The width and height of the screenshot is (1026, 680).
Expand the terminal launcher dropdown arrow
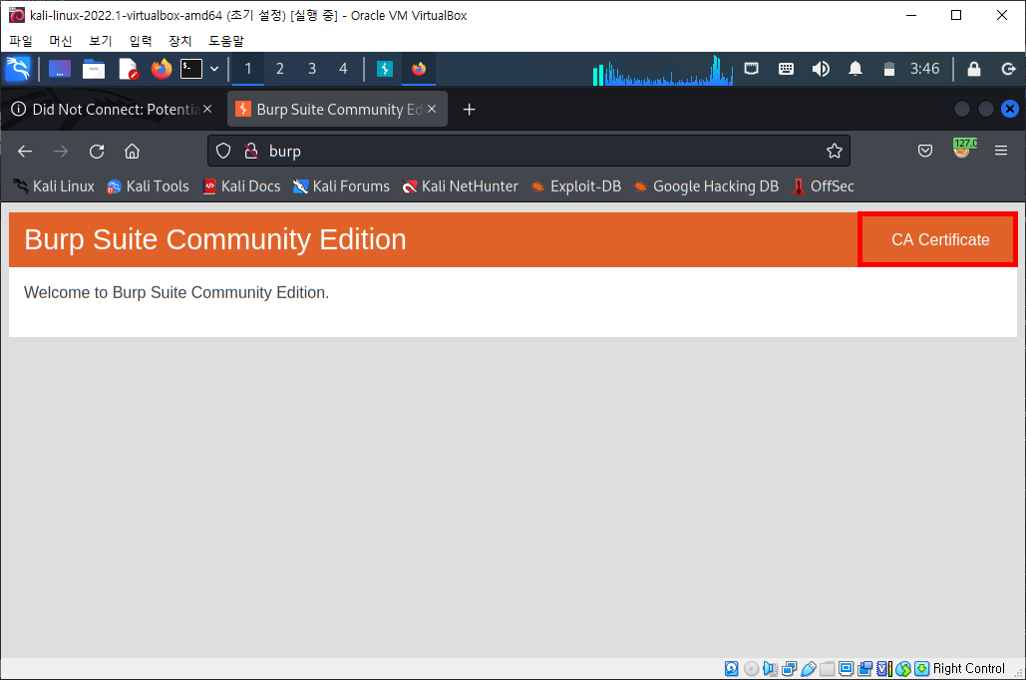coord(214,69)
